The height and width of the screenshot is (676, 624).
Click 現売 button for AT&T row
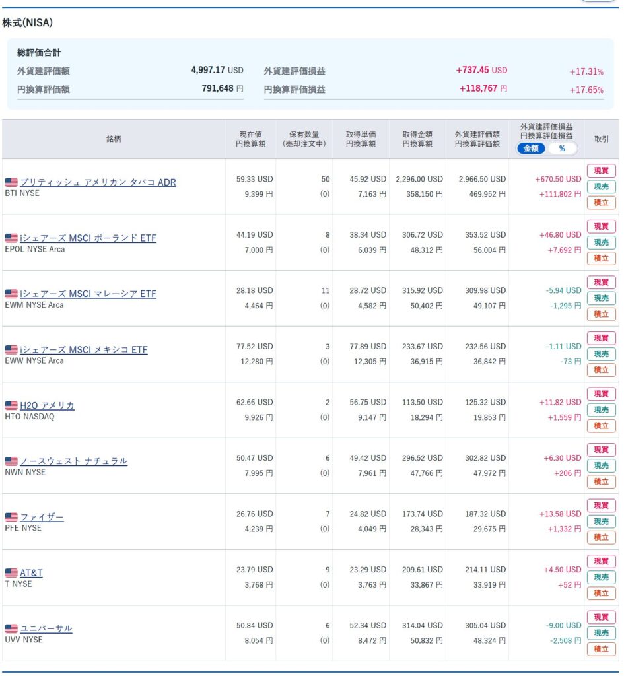(601, 577)
